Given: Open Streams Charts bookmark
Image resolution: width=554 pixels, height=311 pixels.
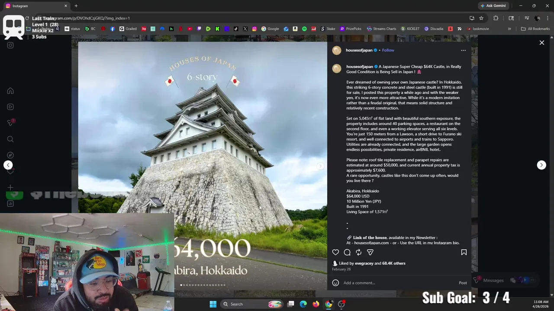Looking at the screenshot, I should pos(382,29).
